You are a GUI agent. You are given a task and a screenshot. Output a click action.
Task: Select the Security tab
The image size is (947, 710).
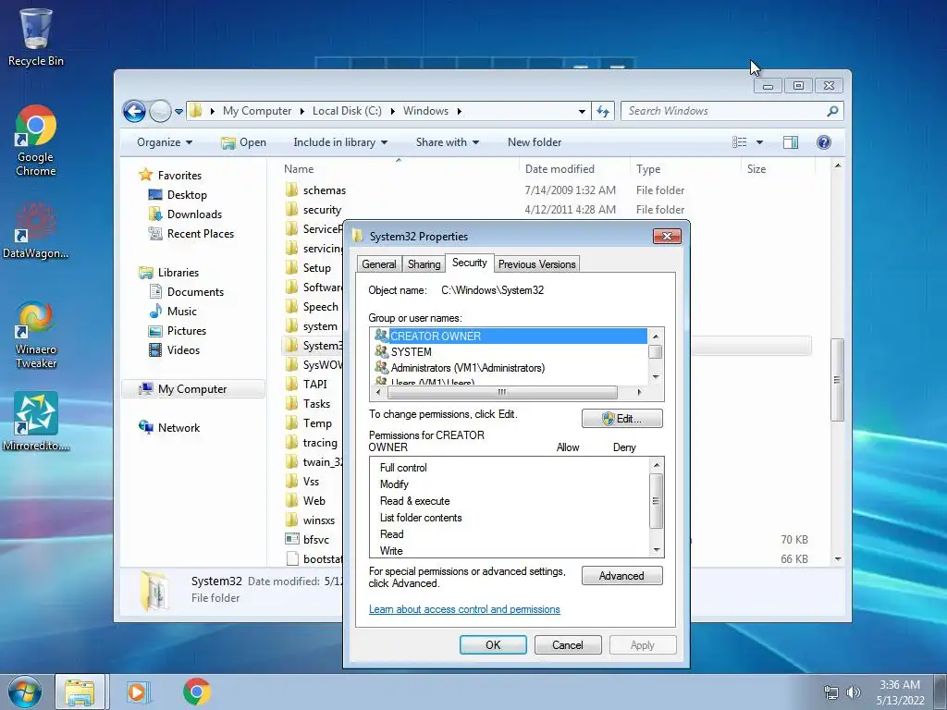pyautogui.click(x=469, y=263)
